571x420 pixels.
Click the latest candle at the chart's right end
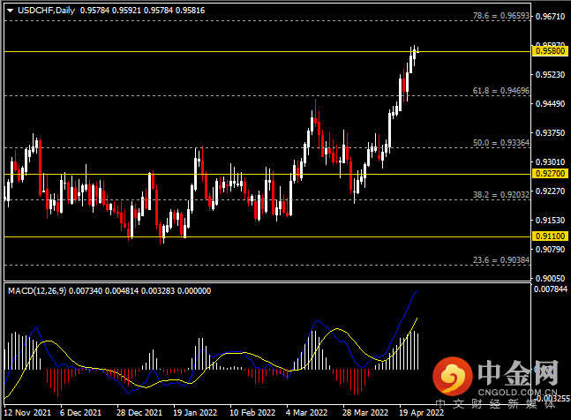pyautogui.click(x=418, y=50)
